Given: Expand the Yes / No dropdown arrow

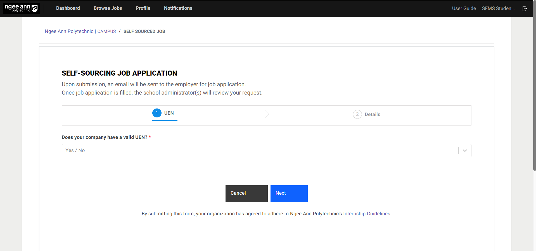Looking at the screenshot, I should coord(465,151).
